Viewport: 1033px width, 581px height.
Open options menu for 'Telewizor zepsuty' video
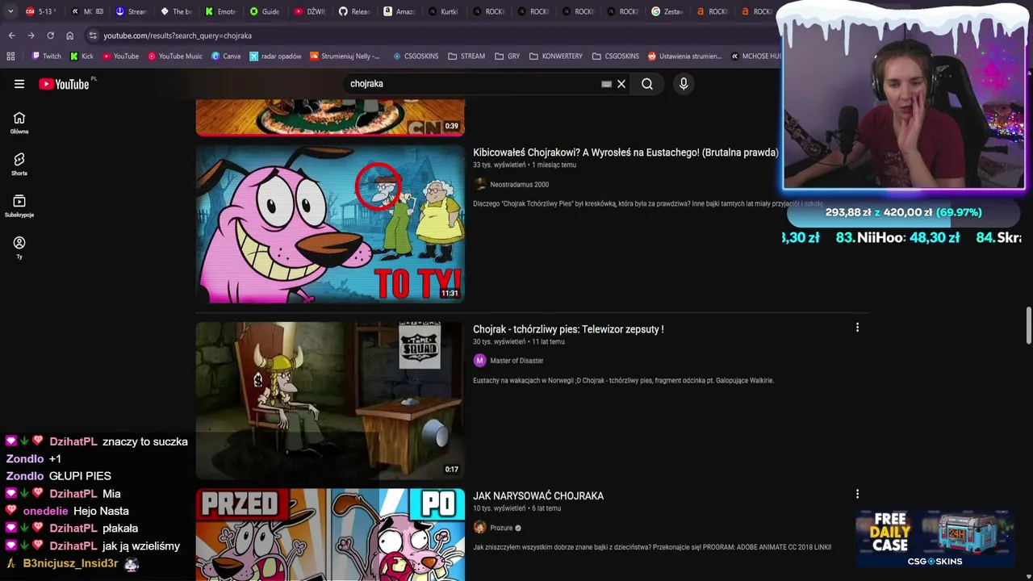(x=857, y=328)
